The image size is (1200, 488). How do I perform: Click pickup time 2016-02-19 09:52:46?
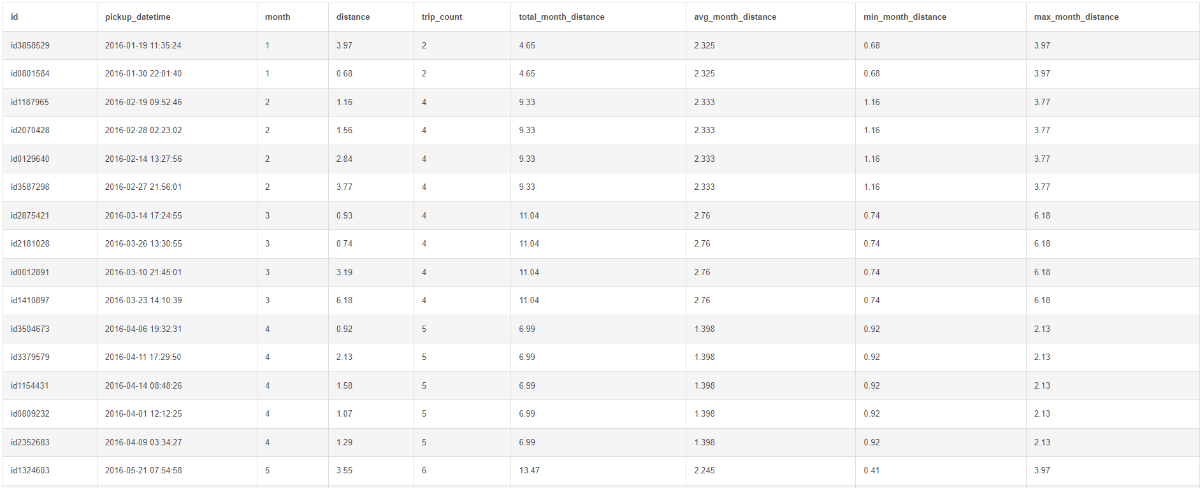click(x=143, y=103)
